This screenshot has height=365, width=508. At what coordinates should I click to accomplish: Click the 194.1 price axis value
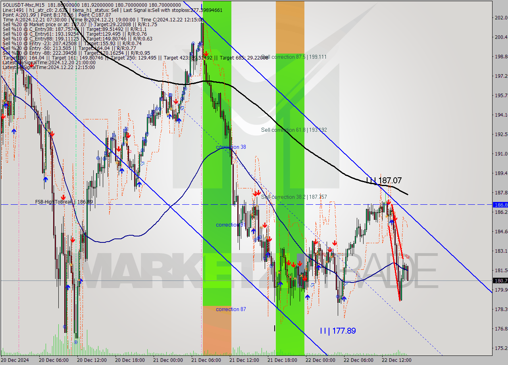point(501,115)
